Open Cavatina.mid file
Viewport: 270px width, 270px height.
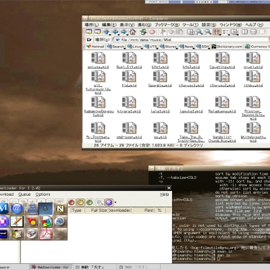(x=222, y=60)
